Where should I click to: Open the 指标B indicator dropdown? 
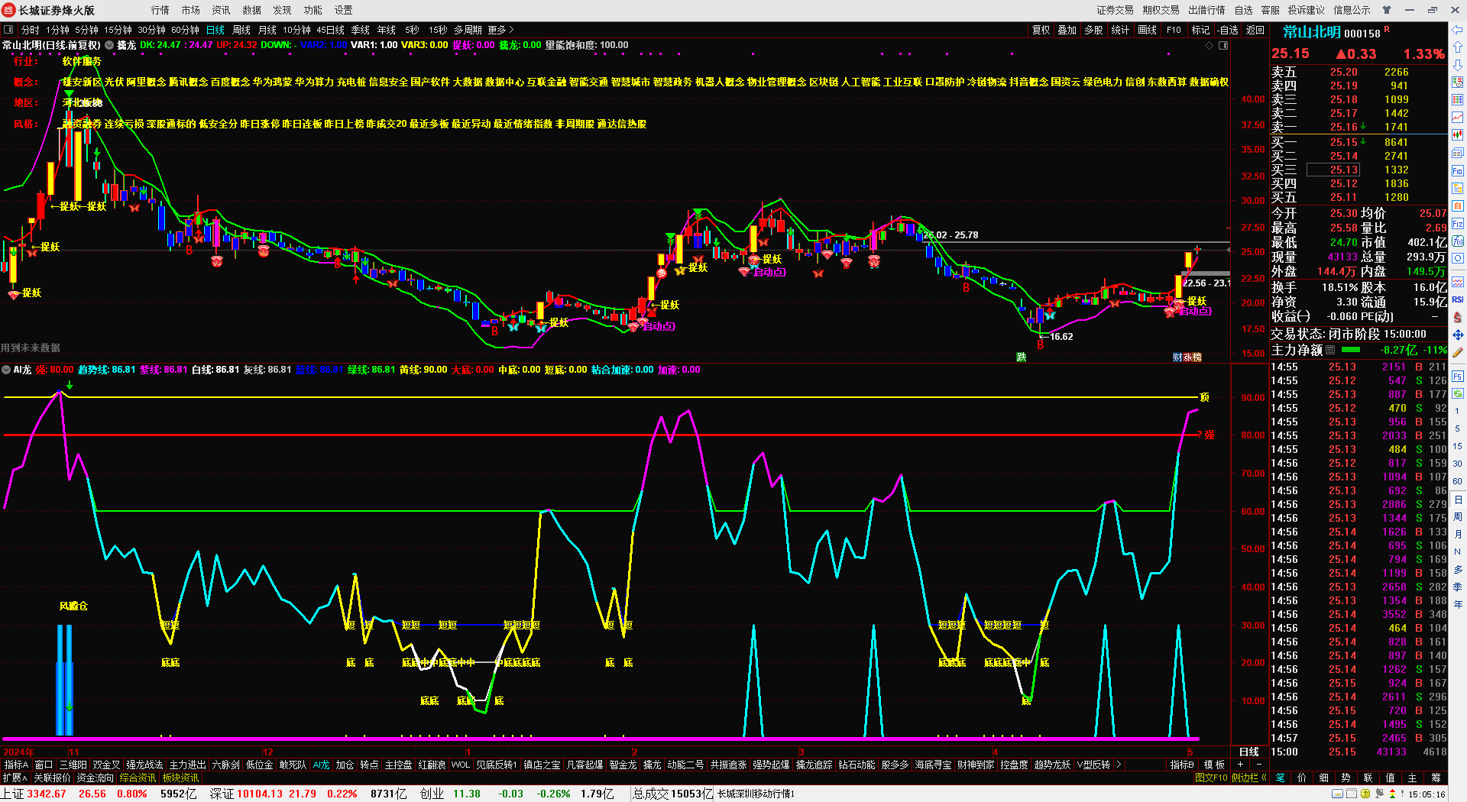tap(1182, 765)
